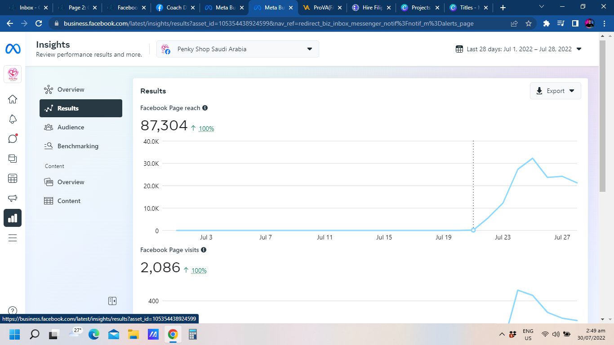The height and width of the screenshot is (345, 614).
Task: Open the Inbox chat bubble icon
Action: pos(13,139)
